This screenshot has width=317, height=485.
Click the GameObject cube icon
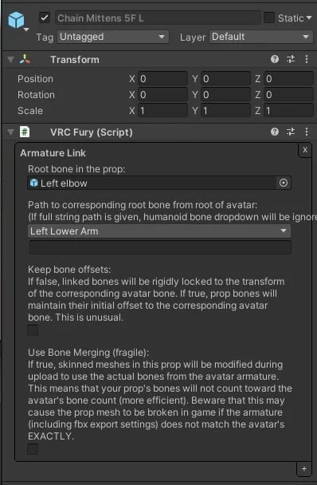(16, 20)
